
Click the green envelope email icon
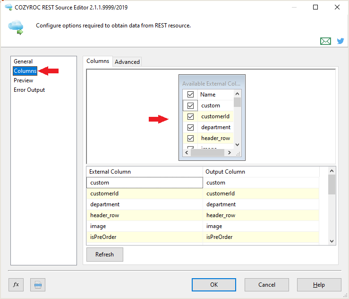(x=325, y=41)
